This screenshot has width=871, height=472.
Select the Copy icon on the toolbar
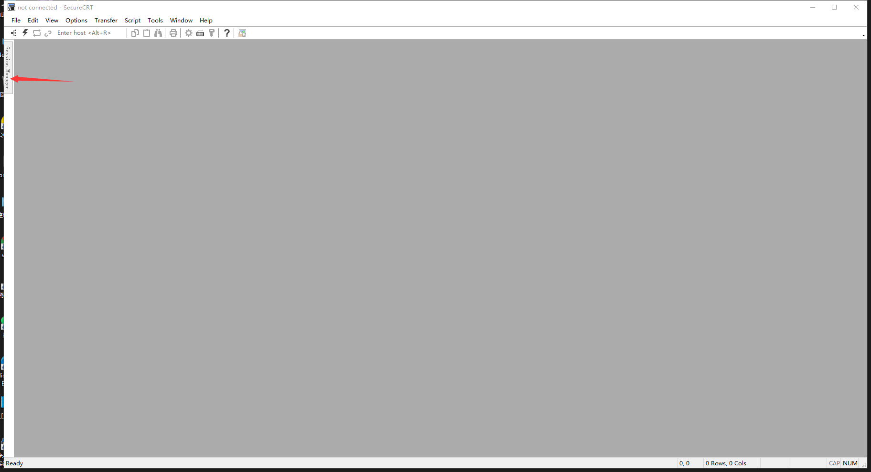(135, 32)
